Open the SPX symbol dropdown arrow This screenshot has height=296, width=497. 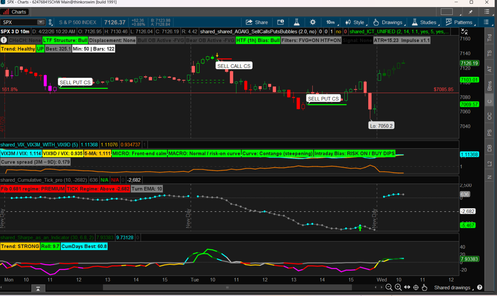[x=41, y=22]
